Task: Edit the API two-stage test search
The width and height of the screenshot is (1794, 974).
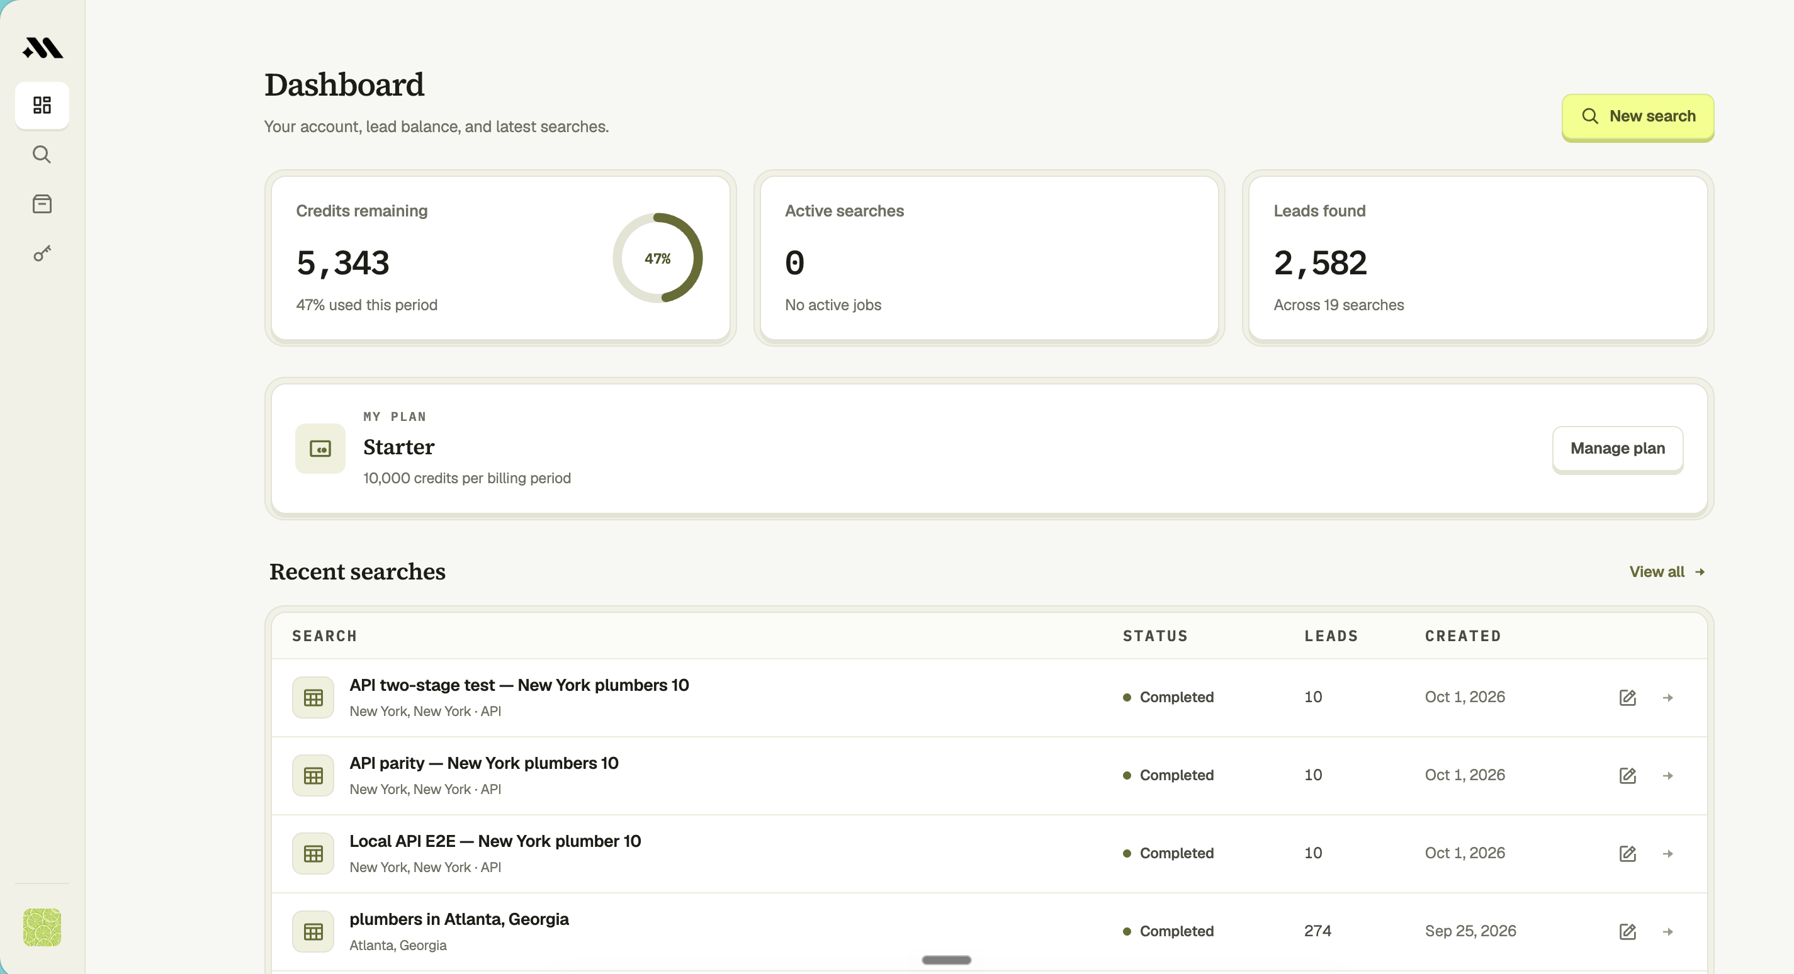Action: point(1627,698)
